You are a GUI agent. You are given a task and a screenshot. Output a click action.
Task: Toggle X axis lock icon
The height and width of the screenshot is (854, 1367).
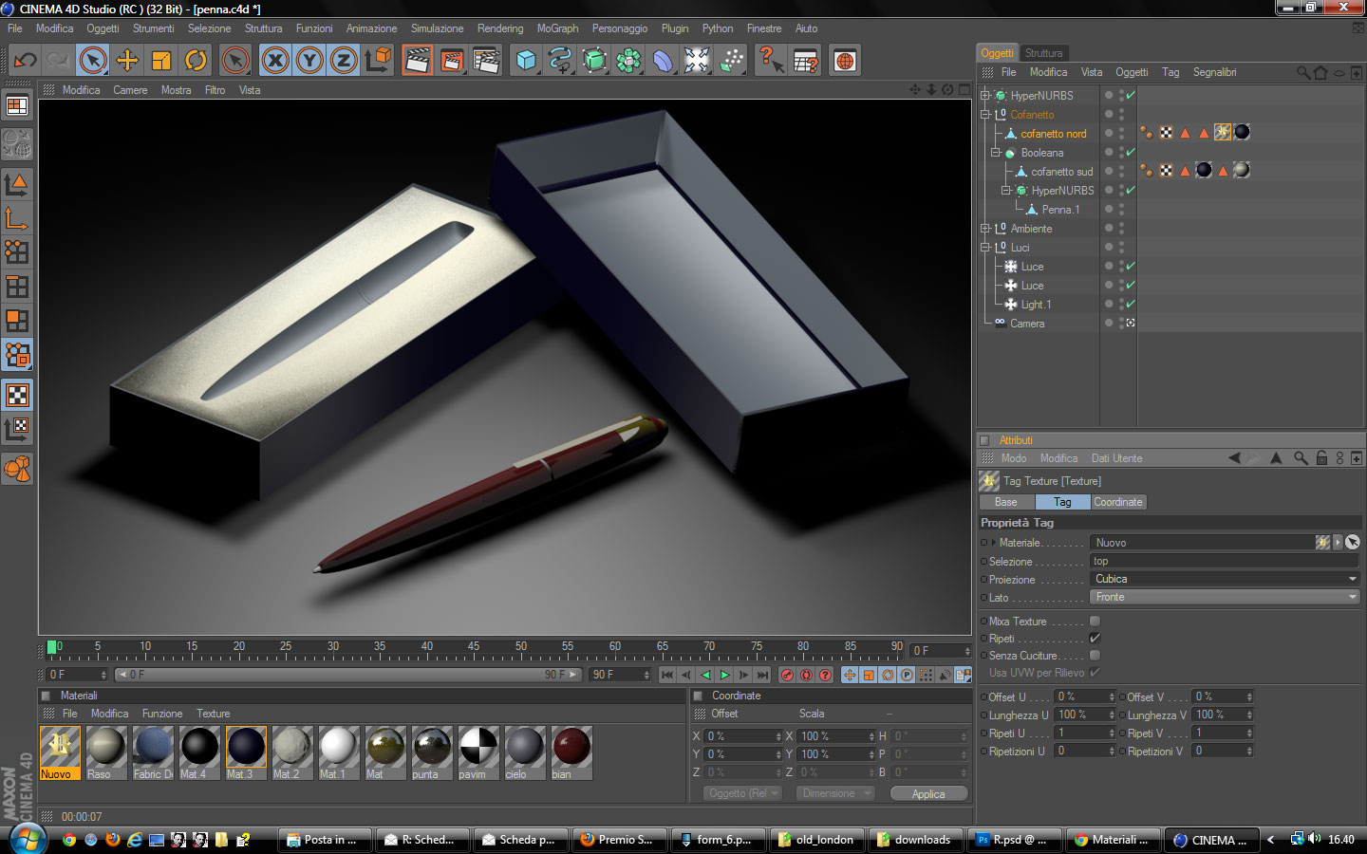275,61
